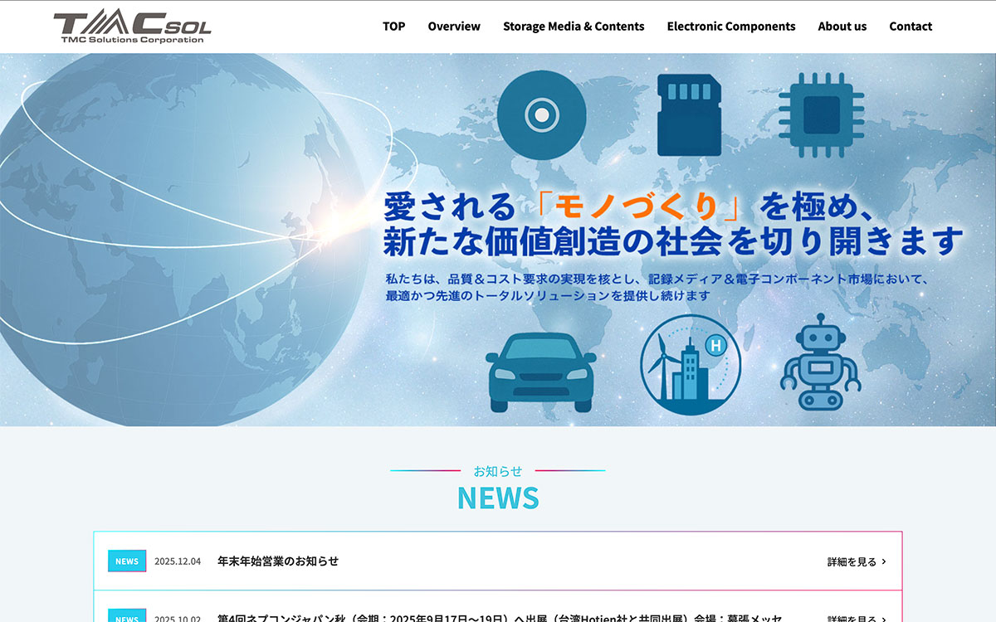This screenshot has width=996, height=622.
Task: Click the wind turbine hydrogen city icon
Action: (690, 365)
